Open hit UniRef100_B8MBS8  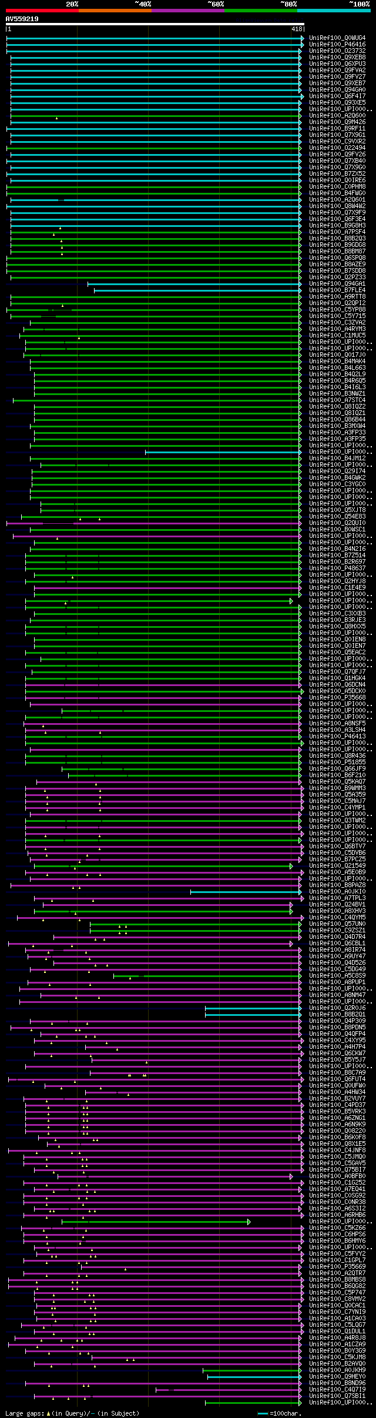[337, 1280]
